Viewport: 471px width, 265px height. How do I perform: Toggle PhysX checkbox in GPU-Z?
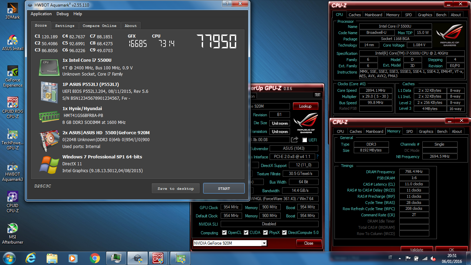(x=265, y=233)
